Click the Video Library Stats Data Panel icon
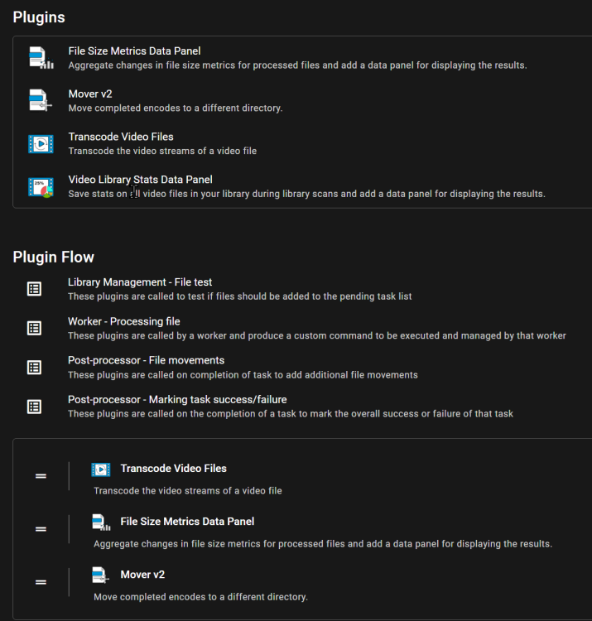This screenshot has width=592, height=621. [x=41, y=187]
